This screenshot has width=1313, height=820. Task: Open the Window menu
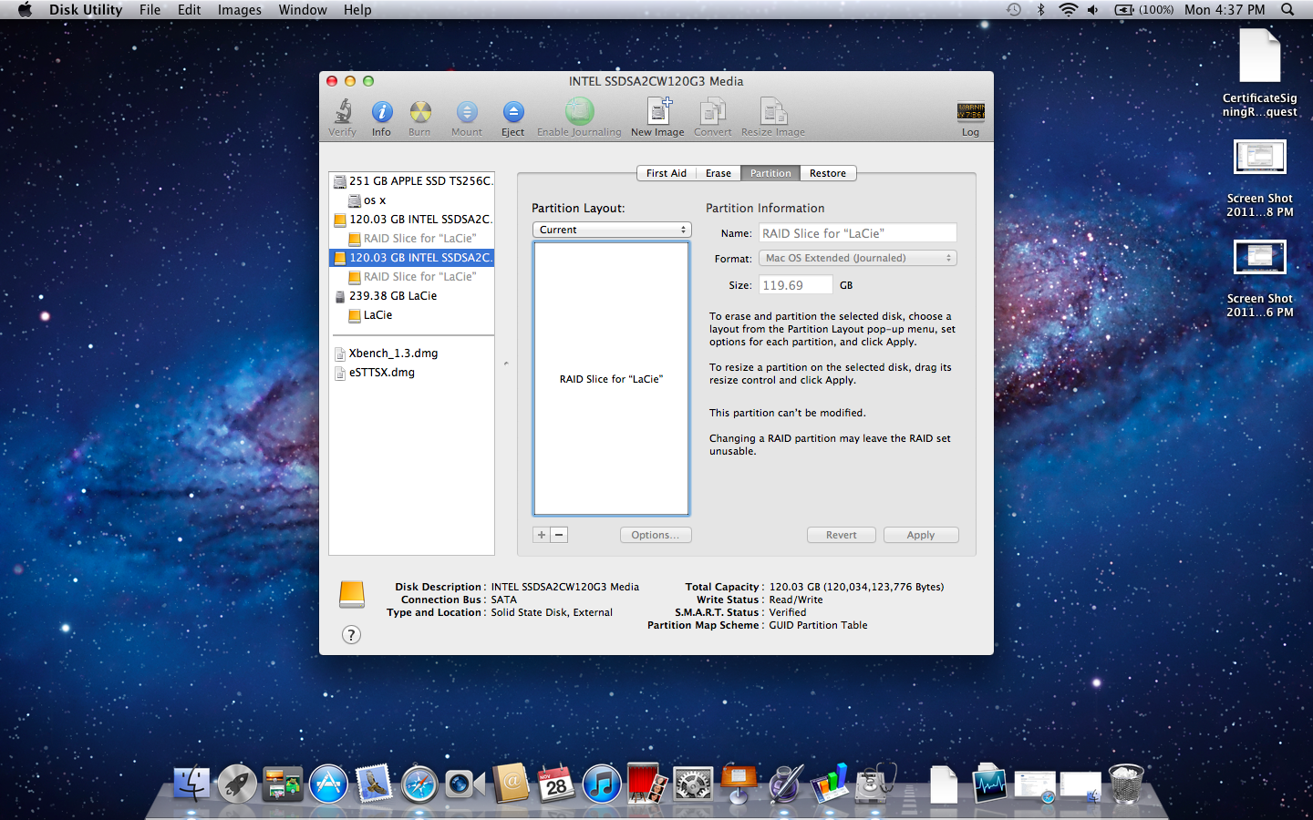click(303, 10)
